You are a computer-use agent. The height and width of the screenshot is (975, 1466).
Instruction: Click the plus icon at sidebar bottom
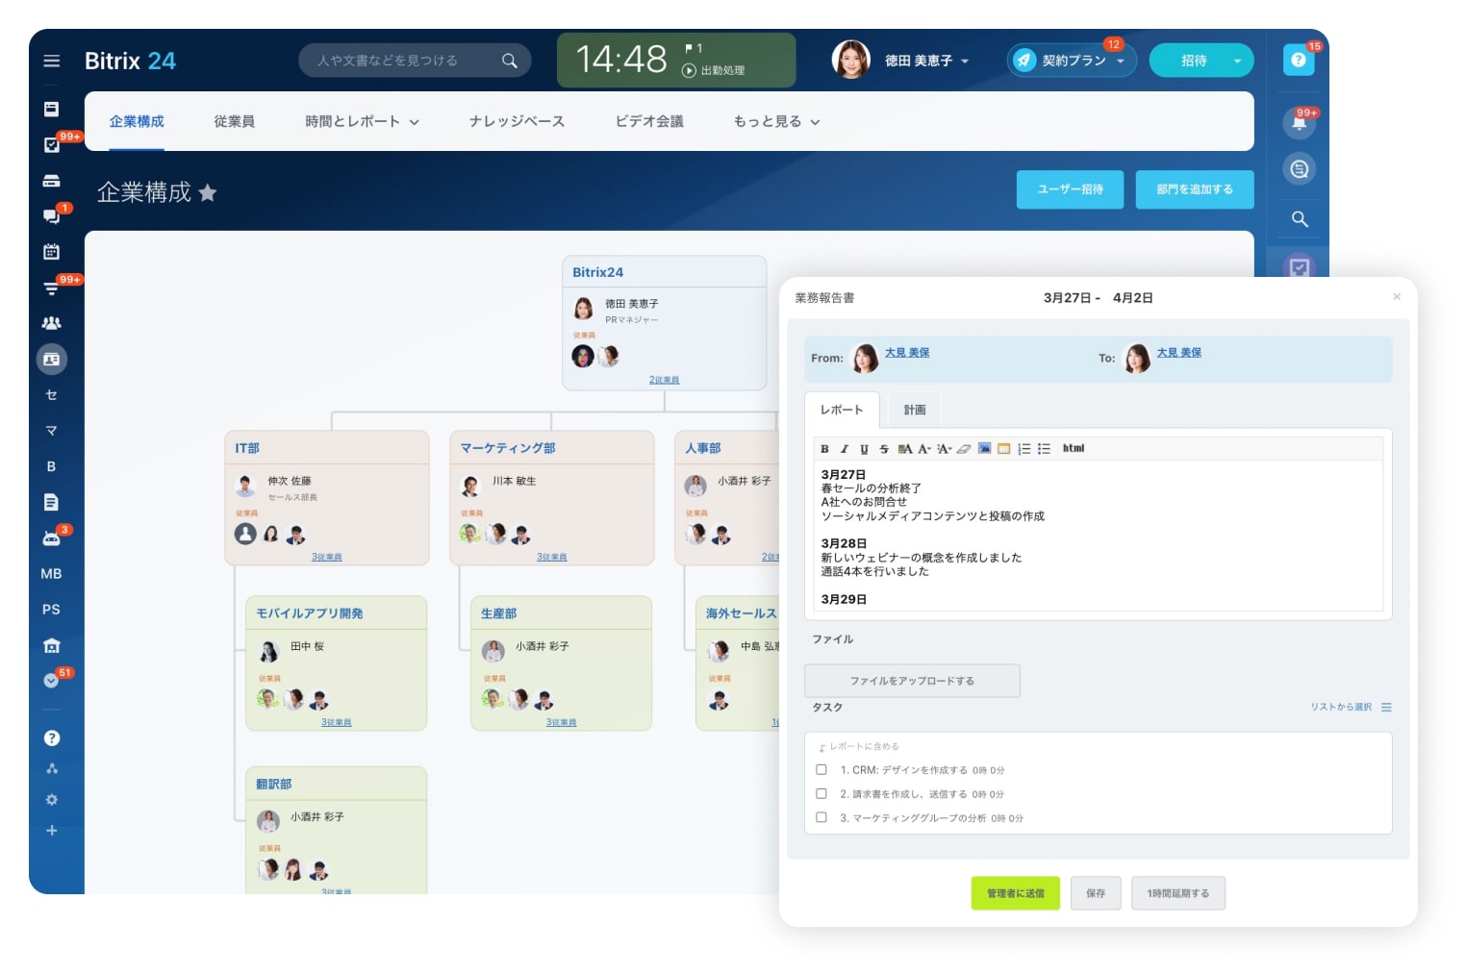point(52,831)
